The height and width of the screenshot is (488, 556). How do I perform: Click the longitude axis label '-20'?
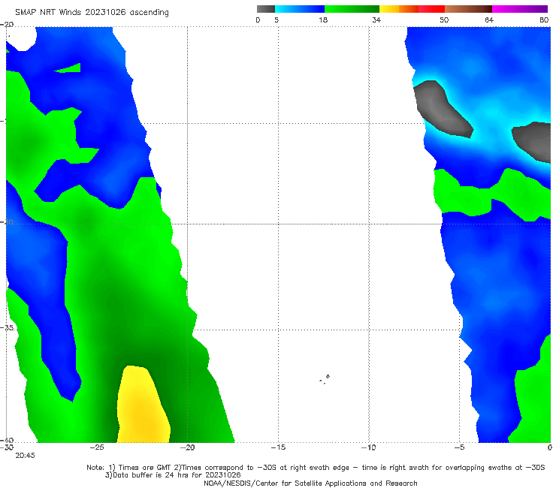coord(188,447)
